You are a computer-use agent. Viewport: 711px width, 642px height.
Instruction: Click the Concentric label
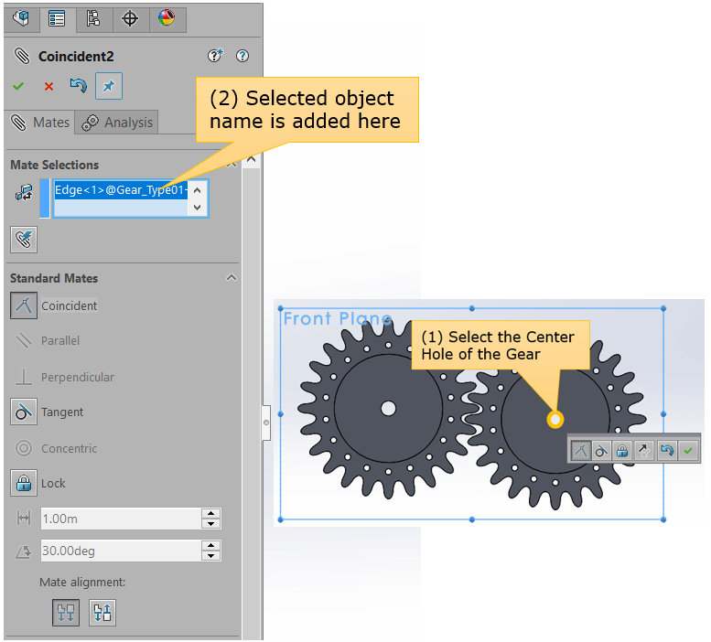click(x=70, y=448)
